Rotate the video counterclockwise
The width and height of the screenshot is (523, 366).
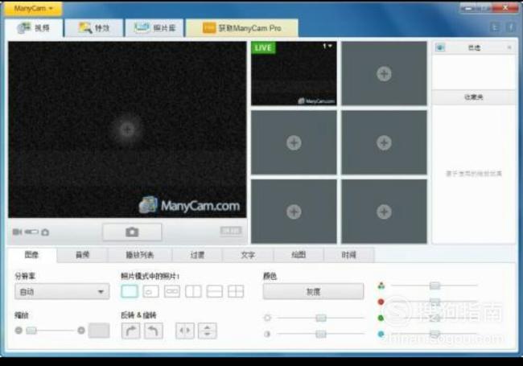tap(154, 331)
